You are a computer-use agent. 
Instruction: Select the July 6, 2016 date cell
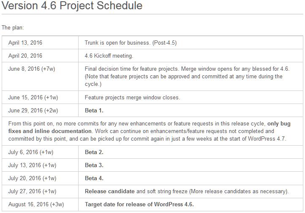tap(40, 152)
